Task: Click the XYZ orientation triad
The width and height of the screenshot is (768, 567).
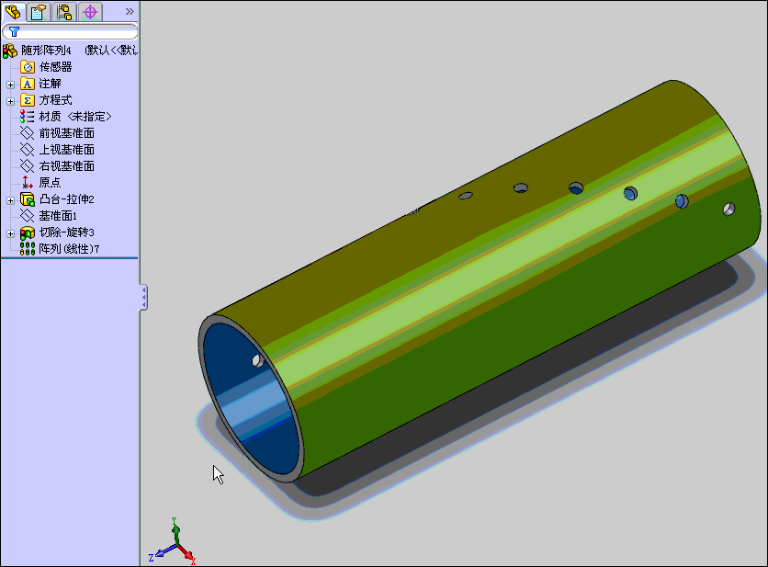Action: pos(174,543)
